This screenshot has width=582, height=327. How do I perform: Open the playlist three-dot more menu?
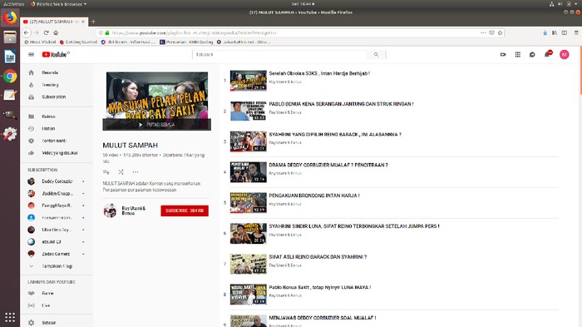pos(136,172)
